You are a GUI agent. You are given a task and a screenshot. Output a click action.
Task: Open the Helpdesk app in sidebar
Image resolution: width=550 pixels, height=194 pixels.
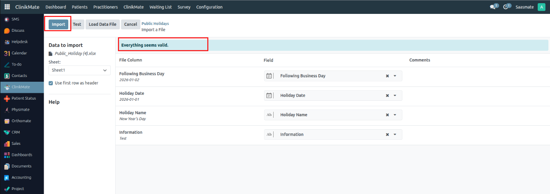point(18,42)
